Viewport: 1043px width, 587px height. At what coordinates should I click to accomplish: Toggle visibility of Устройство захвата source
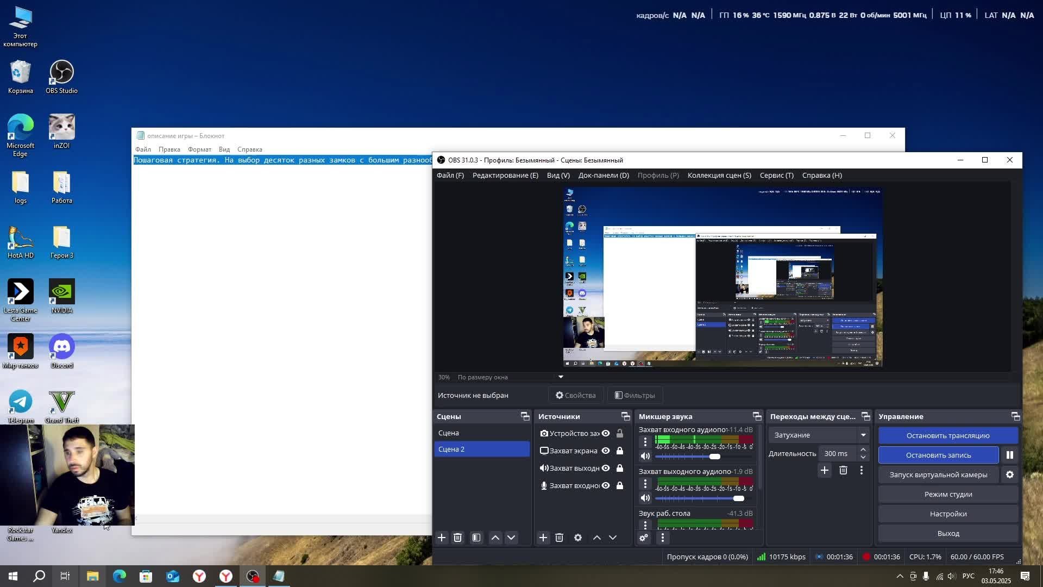pos(606,433)
